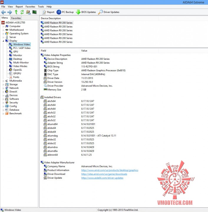Check BIOS Updates in the toolbar
Image resolution: width=208 pixels, height=212 pixels.
(x=86, y=12)
